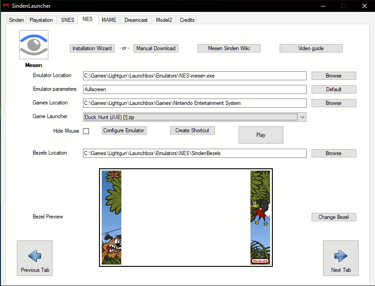Screen dimensions: 375x286
Task: Click the Previous Tab blue arrow button
Action: 35,258
